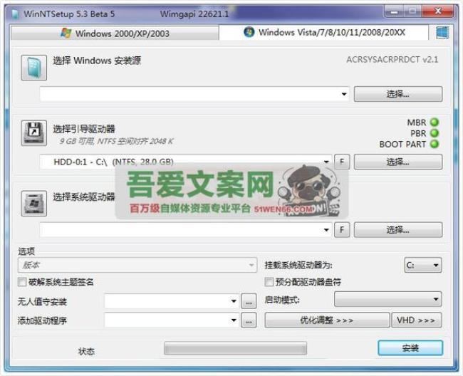Open the system drive dropdown
This screenshot has width=463, height=376.
pyautogui.click(x=326, y=229)
